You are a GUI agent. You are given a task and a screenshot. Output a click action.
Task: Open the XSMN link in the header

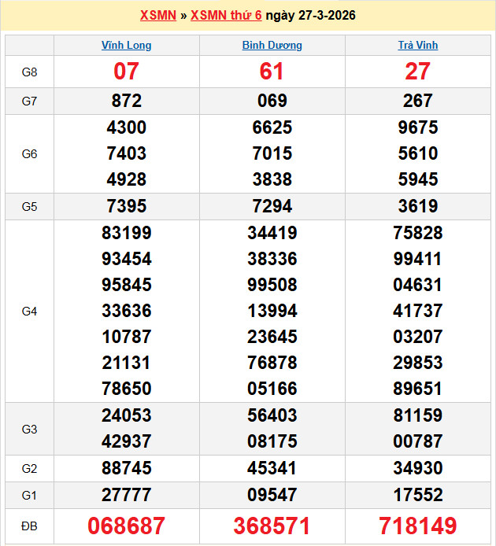157,16
